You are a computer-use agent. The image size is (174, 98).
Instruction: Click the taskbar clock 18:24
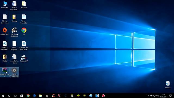[x=163, y=96]
